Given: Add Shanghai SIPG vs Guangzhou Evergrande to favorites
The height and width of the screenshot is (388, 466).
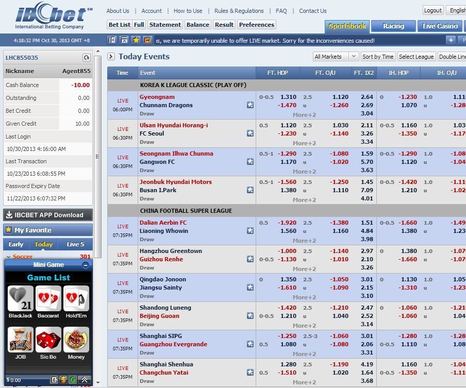Looking at the screenshot, I should tap(250, 344).
